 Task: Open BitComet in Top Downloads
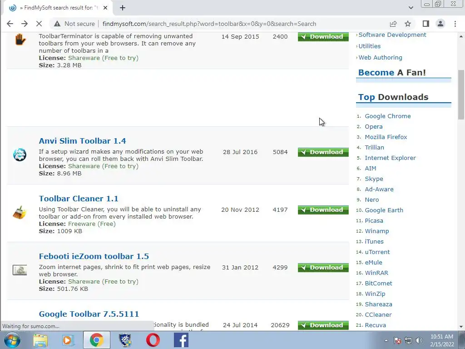click(x=378, y=284)
